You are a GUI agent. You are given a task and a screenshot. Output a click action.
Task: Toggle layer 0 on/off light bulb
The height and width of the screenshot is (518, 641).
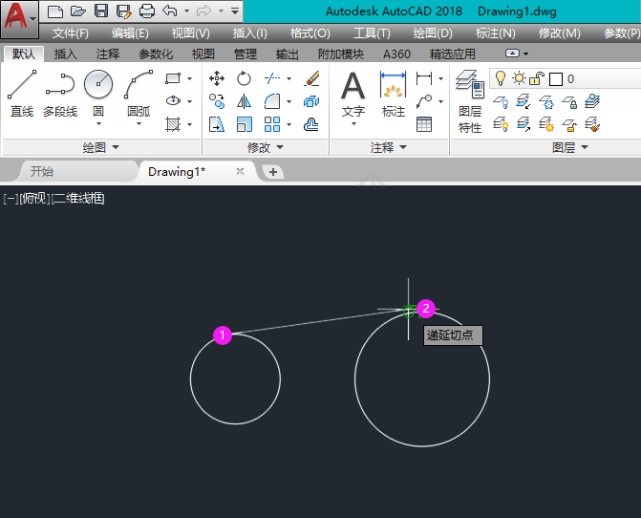500,78
